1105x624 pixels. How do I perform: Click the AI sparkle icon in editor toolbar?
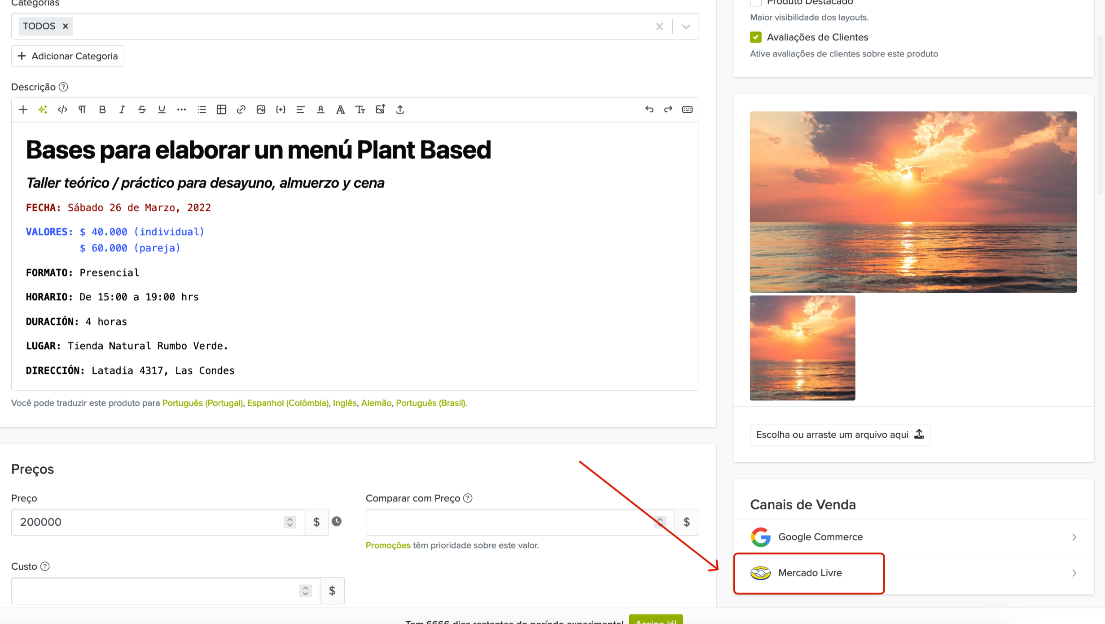coord(43,110)
